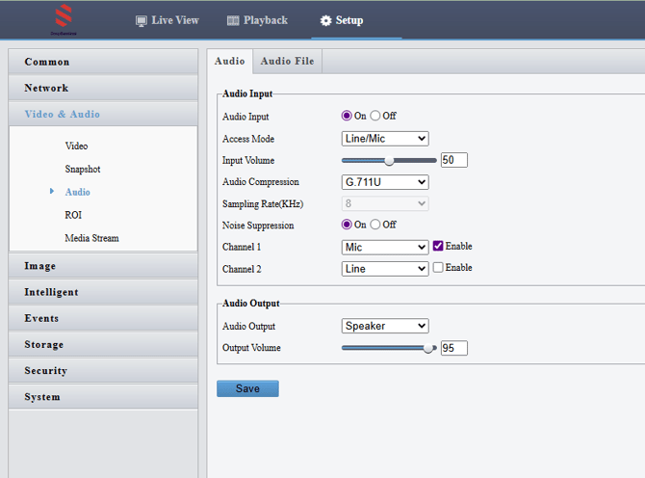
Task: Open the Access Mode dropdown
Action: coord(385,139)
